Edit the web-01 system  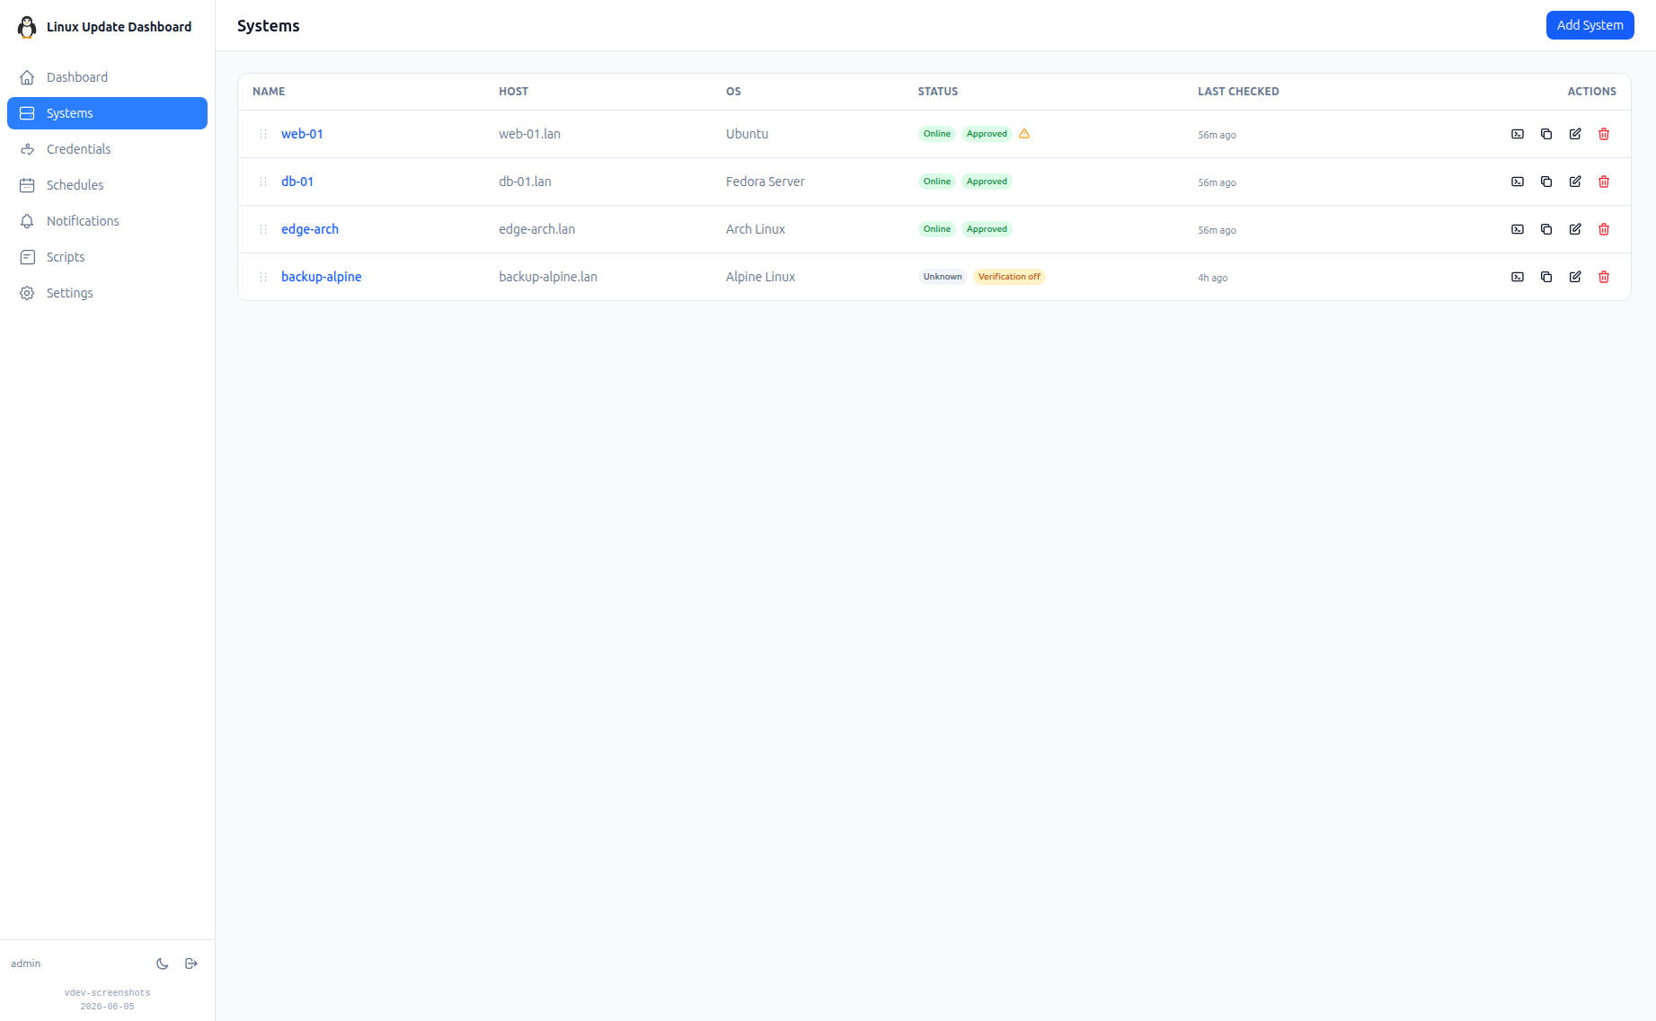coord(1575,134)
